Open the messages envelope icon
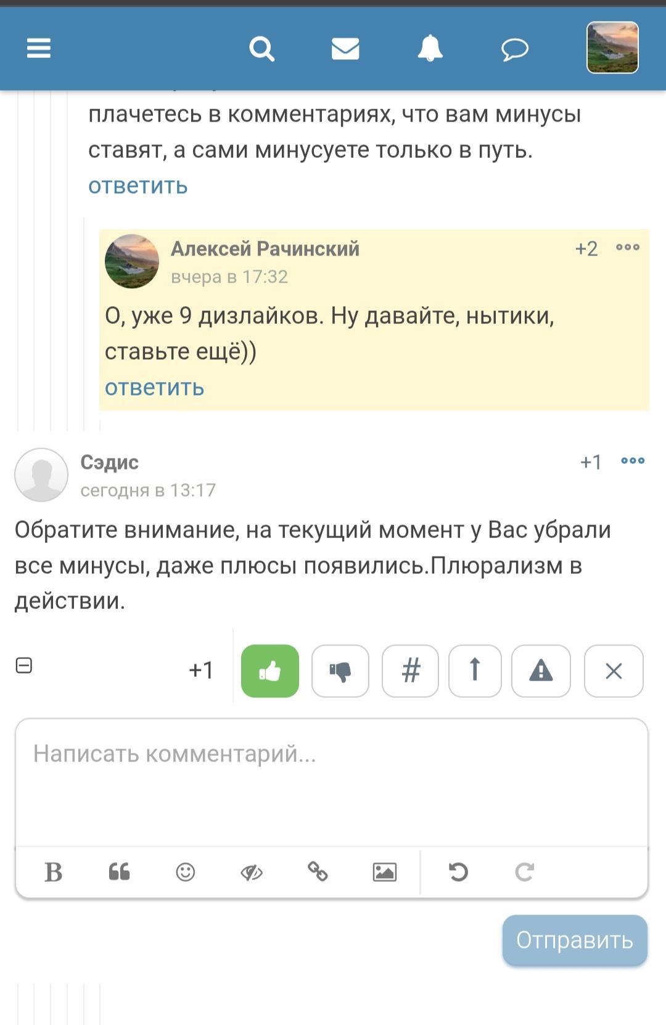This screenshot has height=1025, width=666. (x=345, y=48)
